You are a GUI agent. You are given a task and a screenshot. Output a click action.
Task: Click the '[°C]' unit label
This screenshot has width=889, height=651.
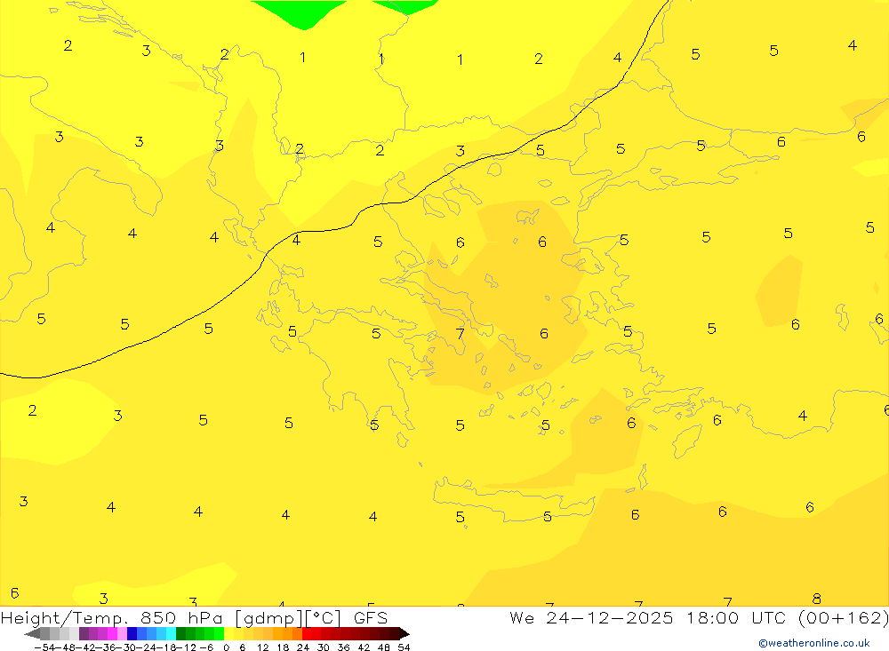tap(324, 618)
